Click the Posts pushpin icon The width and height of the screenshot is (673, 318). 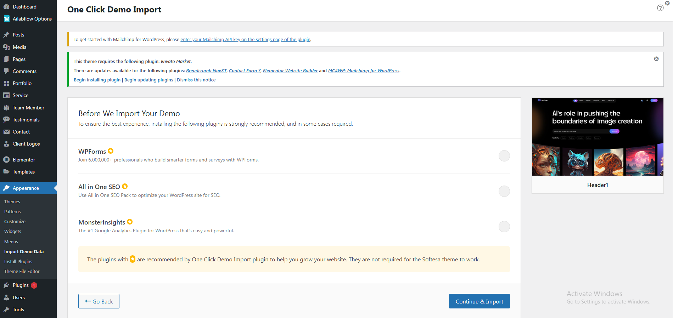[x=6, y=35]
